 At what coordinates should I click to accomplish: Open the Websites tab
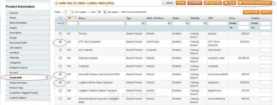(x=28, y=57)
